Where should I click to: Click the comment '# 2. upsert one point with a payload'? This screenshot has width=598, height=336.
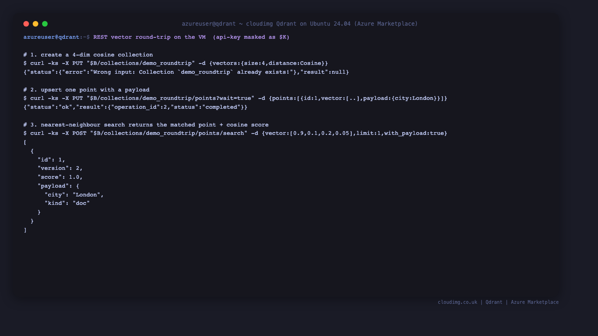[x=86, y=90]
